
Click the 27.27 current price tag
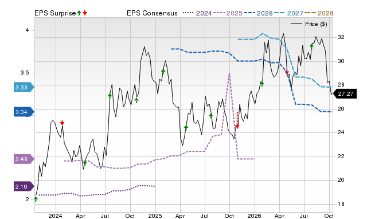[345, 94]
